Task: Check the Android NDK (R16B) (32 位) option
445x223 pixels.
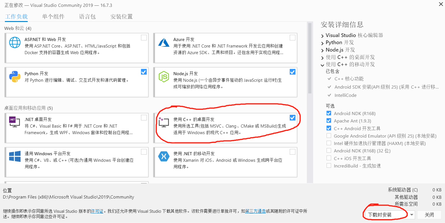Action: (x=329, y=150)
